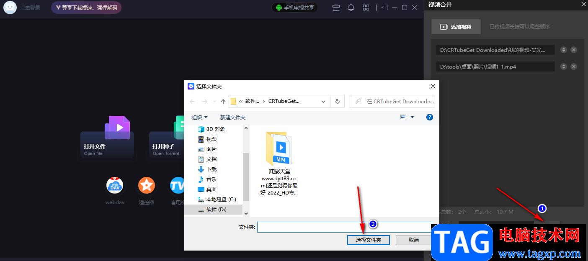
Task: Open 手机电视共享 phone TV sharing
Action: (x=295, y=8)
